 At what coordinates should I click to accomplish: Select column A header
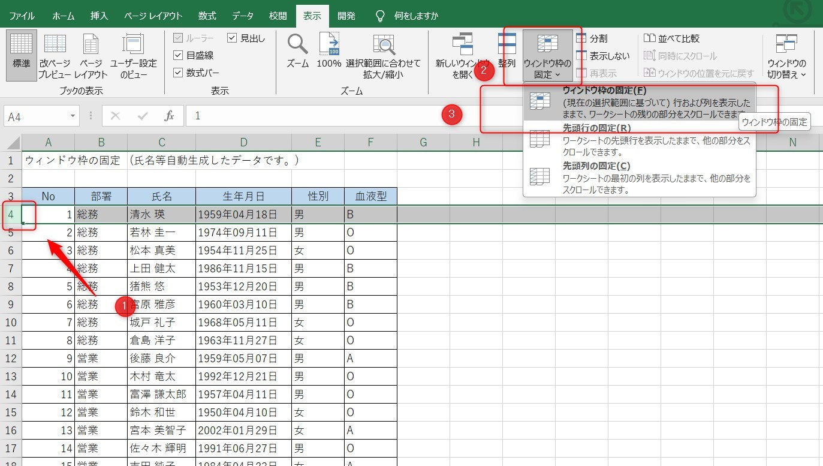[49, 142]
